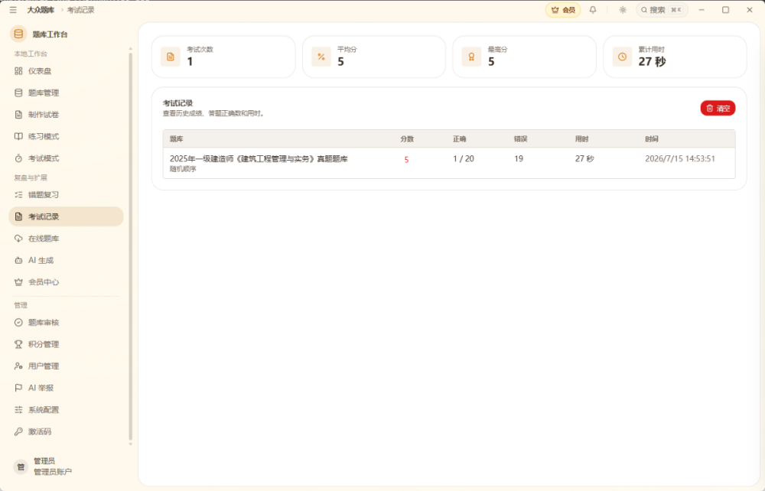Click the 系统配置 sliders icon
765x491 pixels.
(x=18, y=410)
